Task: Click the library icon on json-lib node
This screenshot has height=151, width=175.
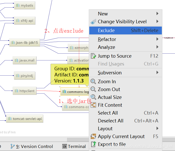Action: point(13,42)
